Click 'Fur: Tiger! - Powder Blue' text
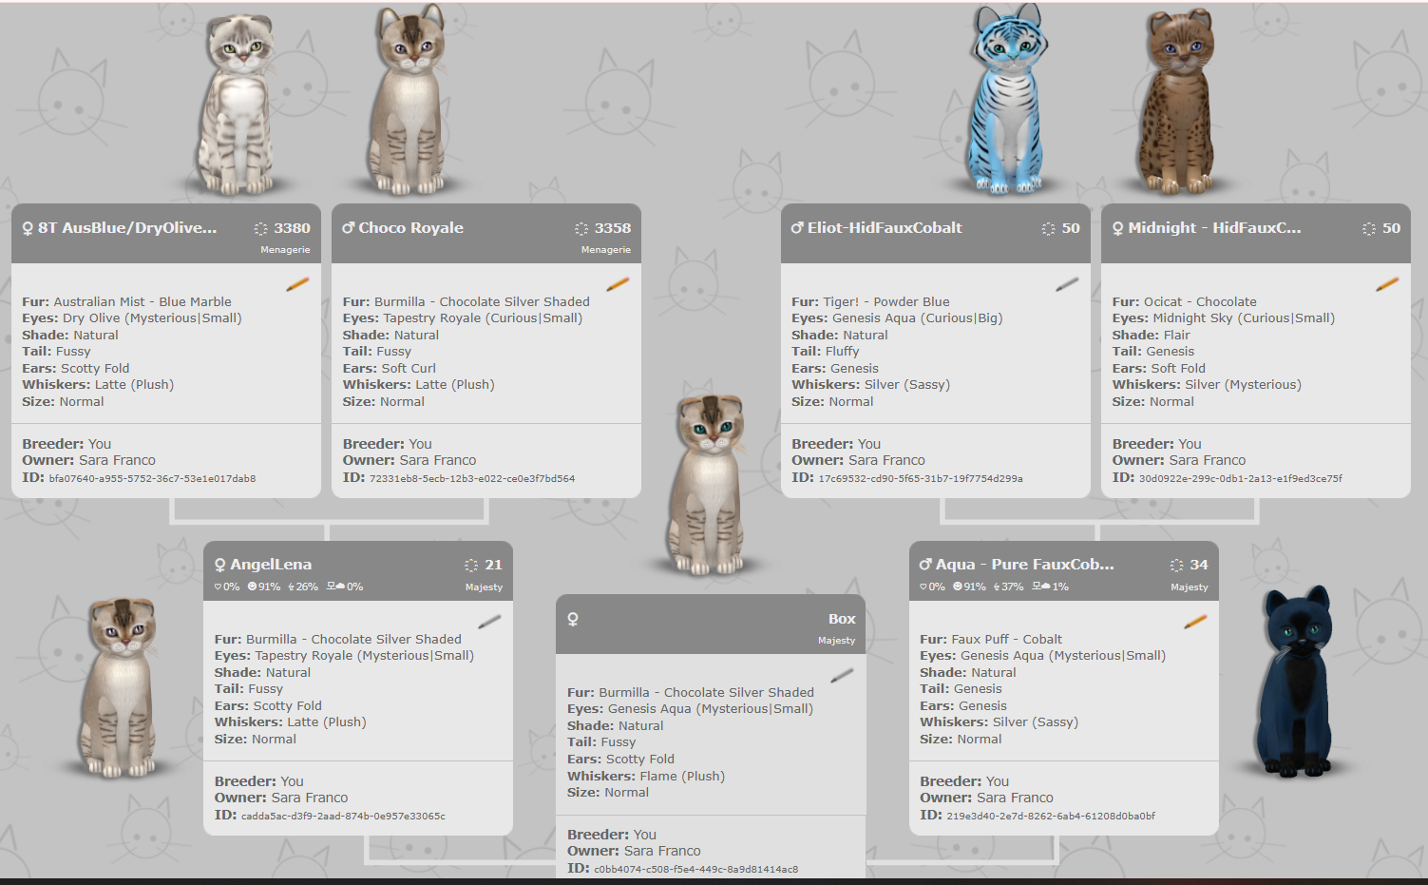1428x885 pixels. pos(870,301)
